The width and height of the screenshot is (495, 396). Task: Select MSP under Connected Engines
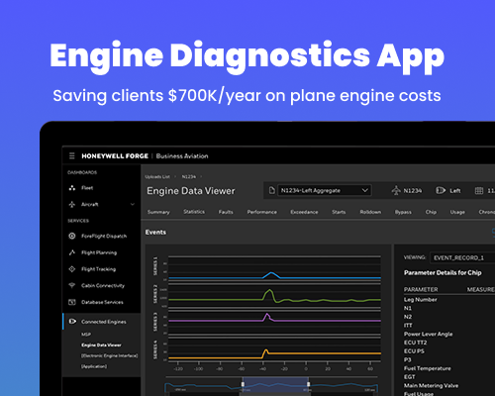[x=86, y=335]
